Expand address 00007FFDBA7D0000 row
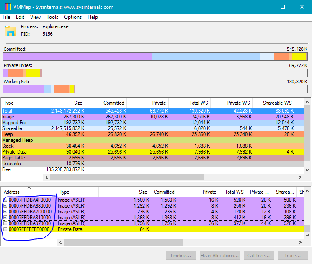Viewport: 312px width, 264px height. click(5, 212)
